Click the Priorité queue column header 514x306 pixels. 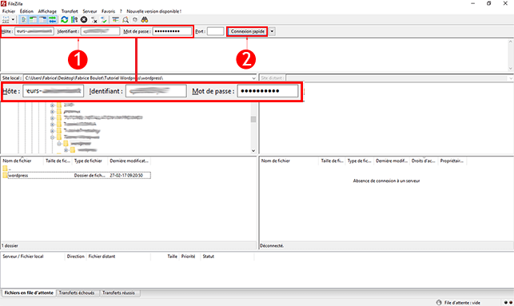click(188, 256)
